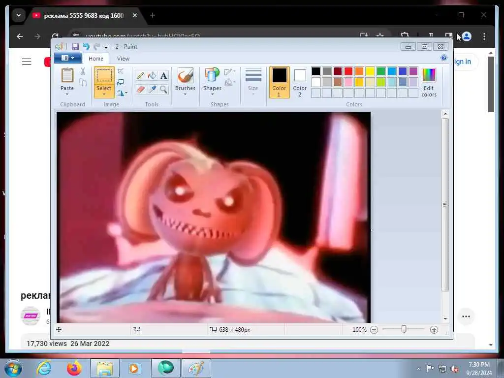504x378 pixels.
Task: Expand the Paste options arrow
Action: (x=67, y=94)
